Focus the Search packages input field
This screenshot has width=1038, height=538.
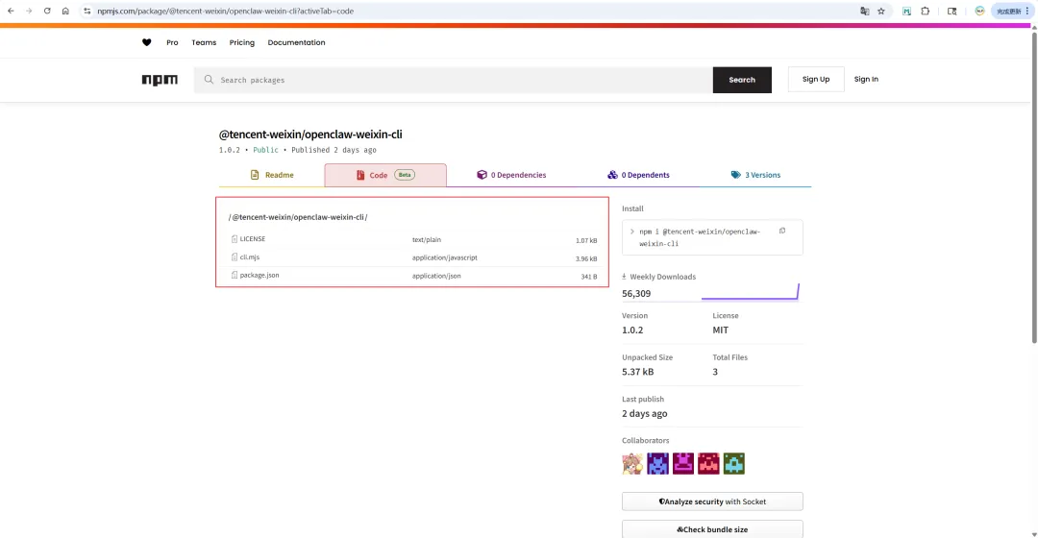point(454,80)
